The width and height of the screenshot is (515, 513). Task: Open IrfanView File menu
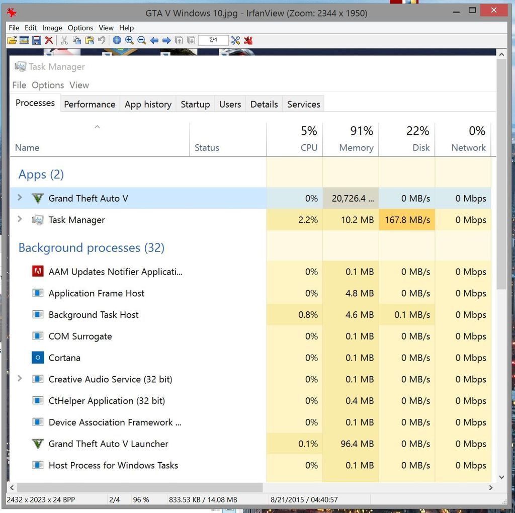click(x=14, y=28)
